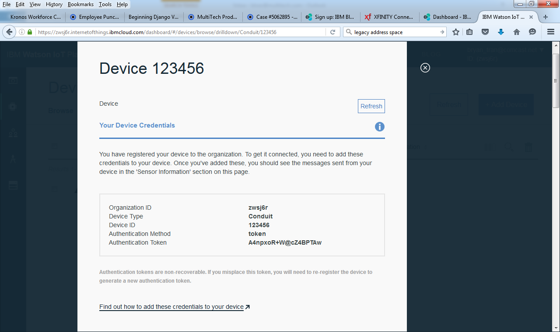Screen dimensions: 560x332
Task: Close the Device 123456 dialog
Action: pyautogui.click(x=425, y=68)
